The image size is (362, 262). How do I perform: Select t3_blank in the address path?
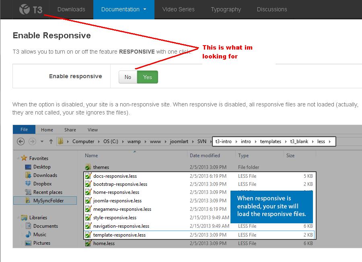(x=299, y=141)
